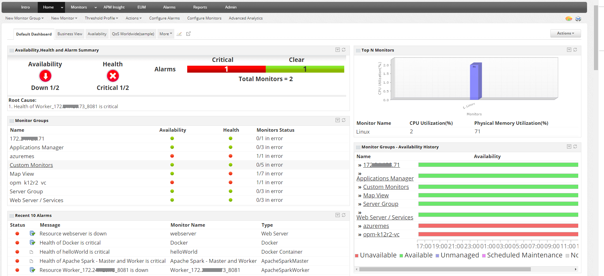Switch to the Business View tab
604x276 pixels.
click(70, 34)
